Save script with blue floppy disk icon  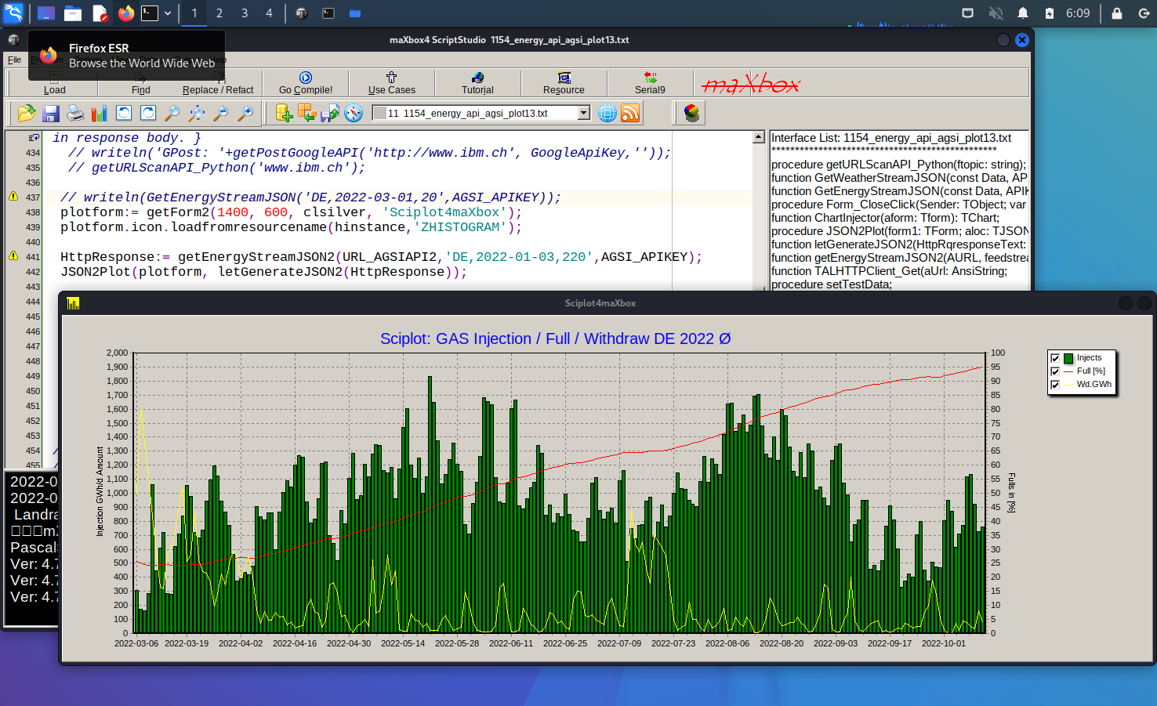click(51, 114)
